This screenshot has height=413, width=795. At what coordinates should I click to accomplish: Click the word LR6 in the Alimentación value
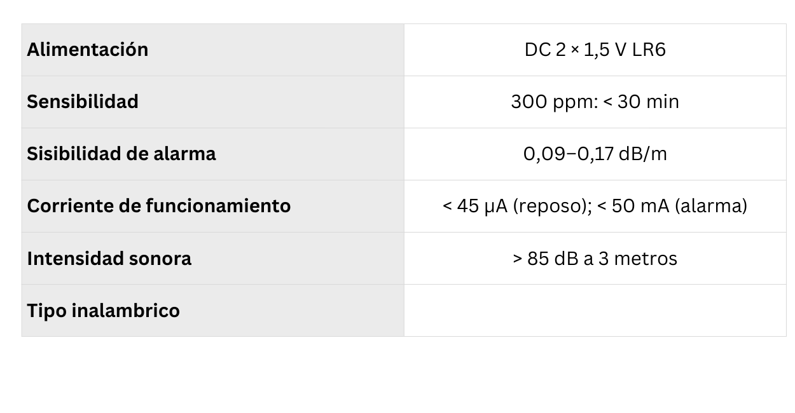tap(649, 50)
